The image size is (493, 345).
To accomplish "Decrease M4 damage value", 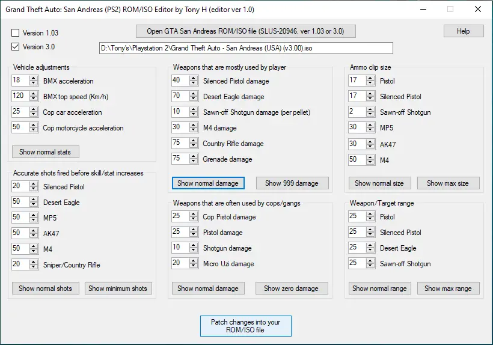I will click(194, 130).
